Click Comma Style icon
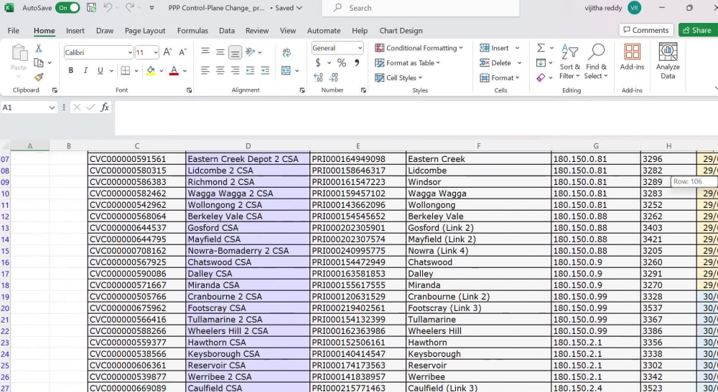The width and height of the screenshot is (718, 392). click(x=357, y=62)
